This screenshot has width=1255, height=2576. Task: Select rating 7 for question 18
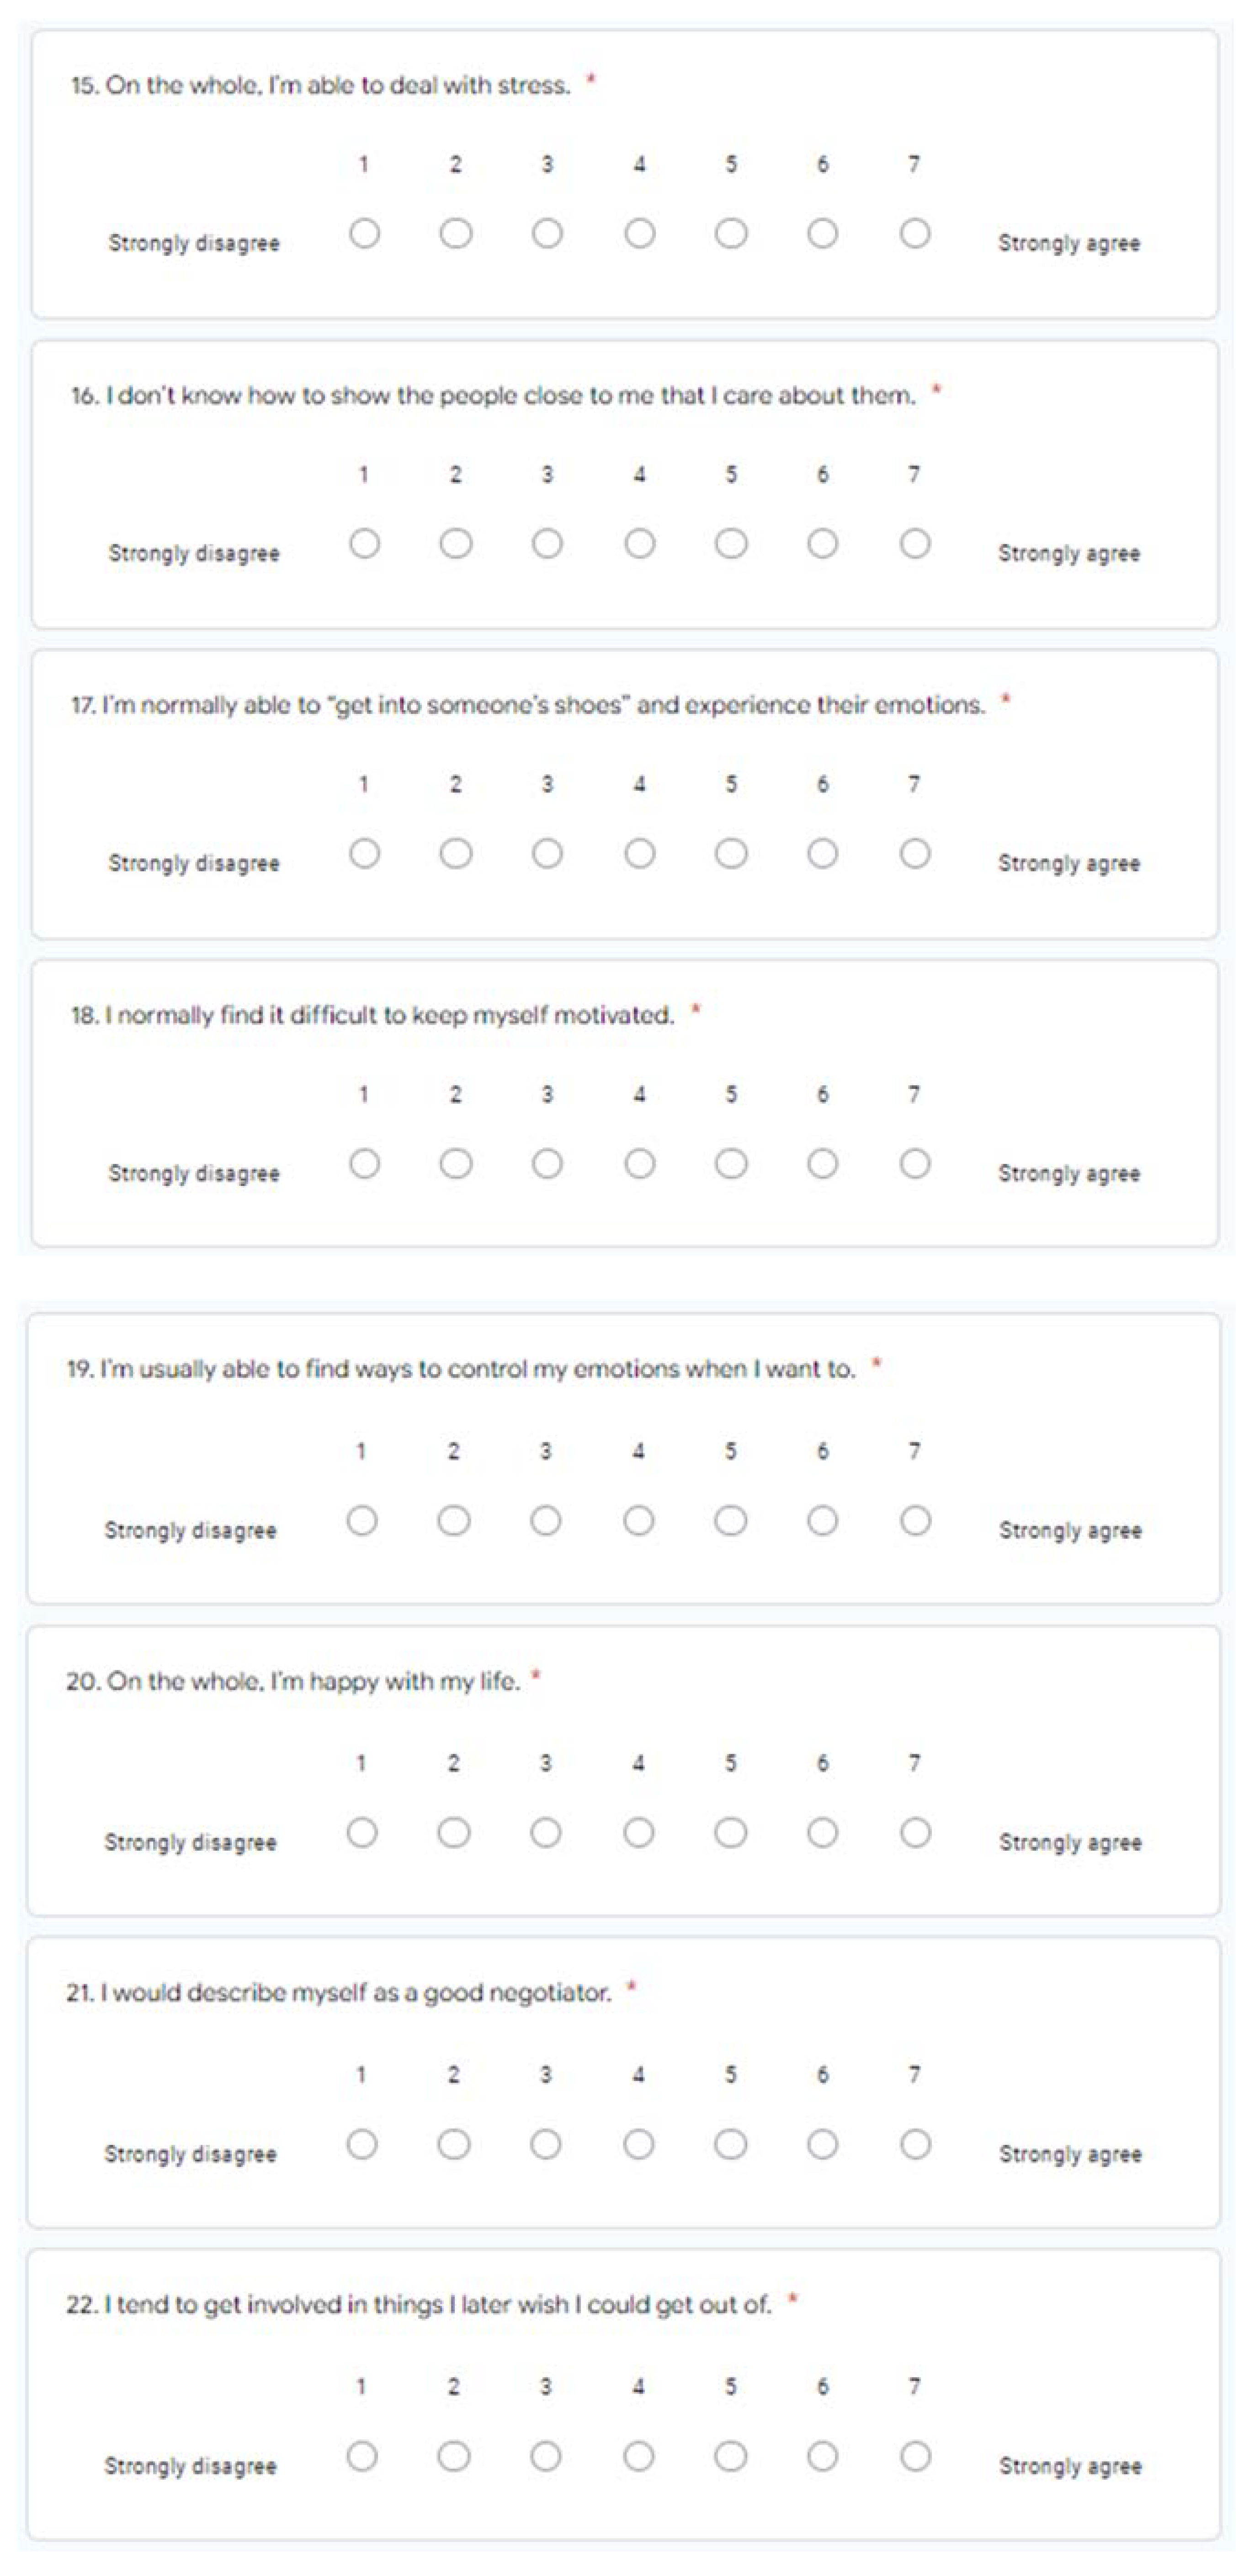coord(914,1164)
